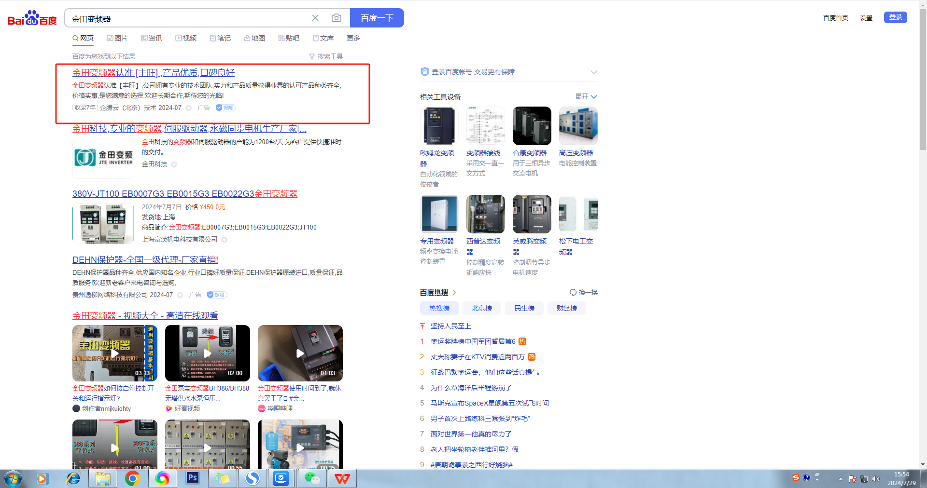Open 合康变频器 image card
The image size is (927, 488).
(x=532, y=126)
